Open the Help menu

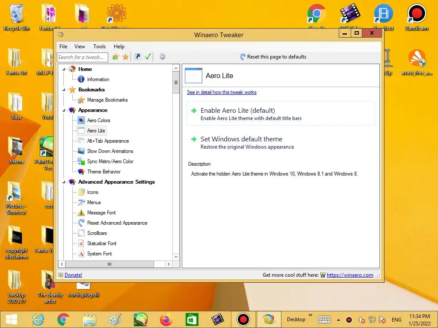119,46
